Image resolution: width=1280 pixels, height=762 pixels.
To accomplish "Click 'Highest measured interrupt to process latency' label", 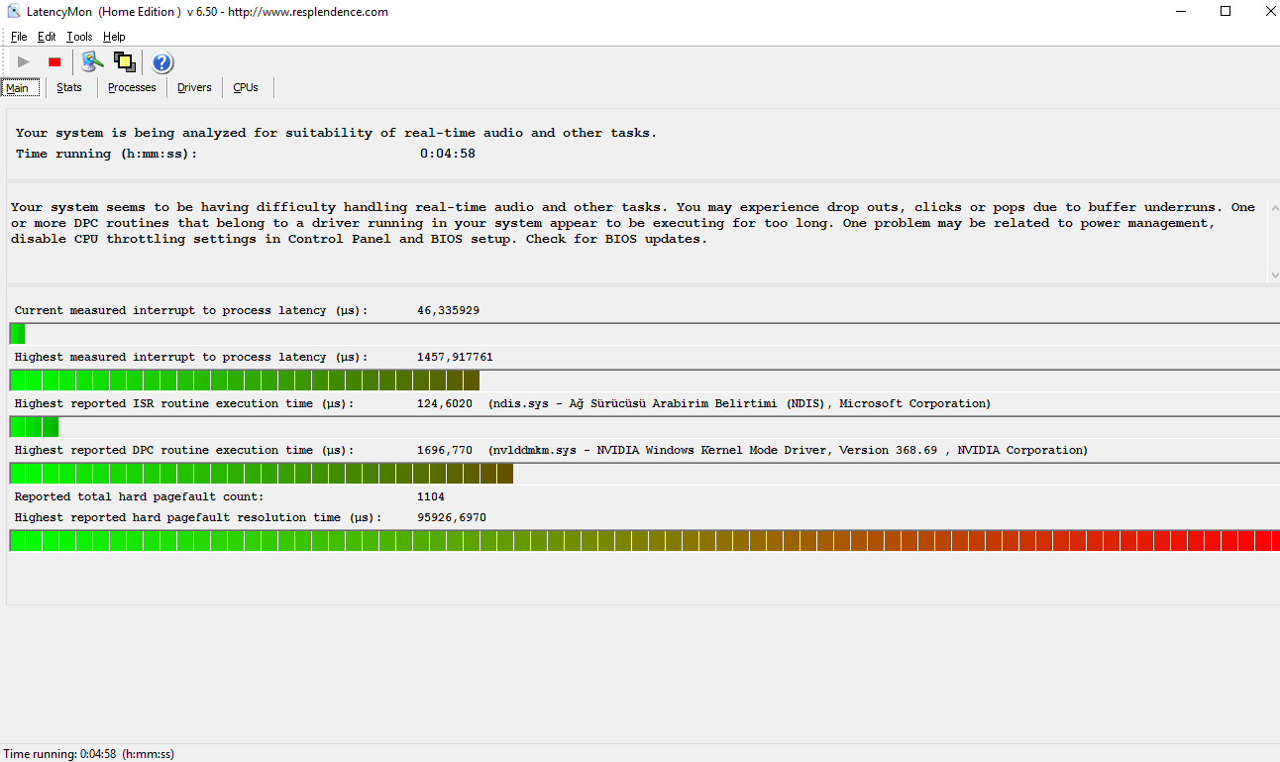I will click(191, 357).
